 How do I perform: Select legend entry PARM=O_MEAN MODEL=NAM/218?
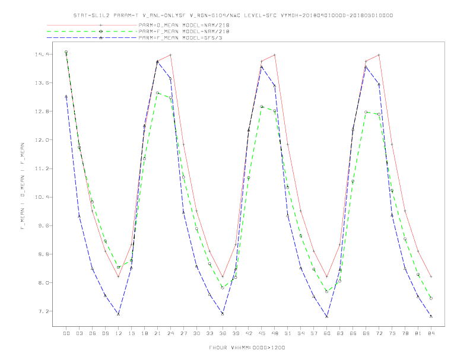184,25
